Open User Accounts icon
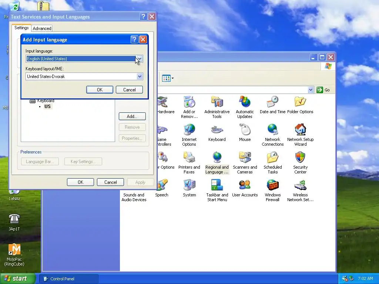Screen dimensions: 379x284 pos(245,188)
